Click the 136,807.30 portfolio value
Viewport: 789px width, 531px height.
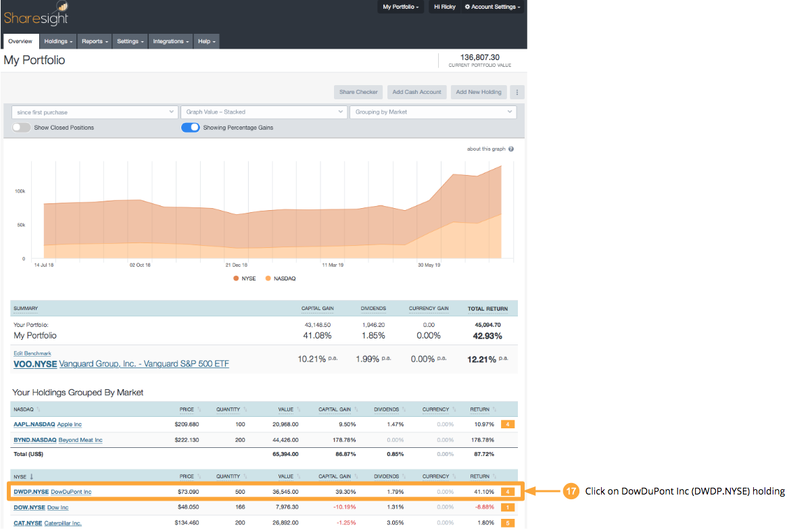[480, 57]
